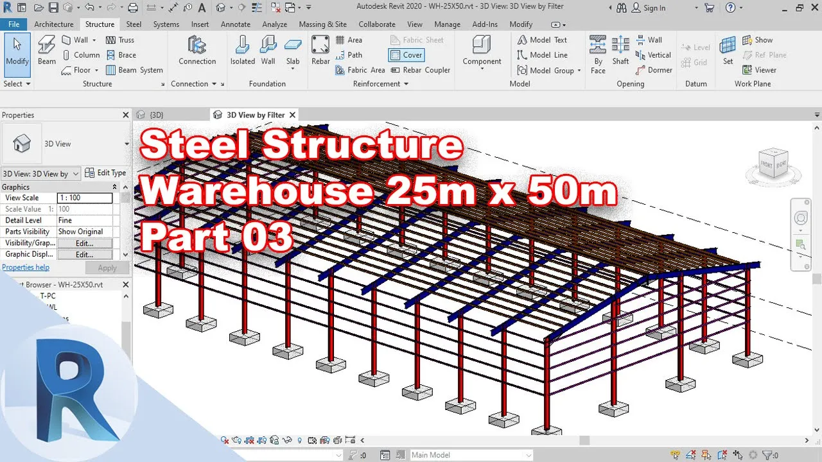Click the Save icon in quick access toolbar
This screenshot has width=822, height=462.
pos(53,8)
